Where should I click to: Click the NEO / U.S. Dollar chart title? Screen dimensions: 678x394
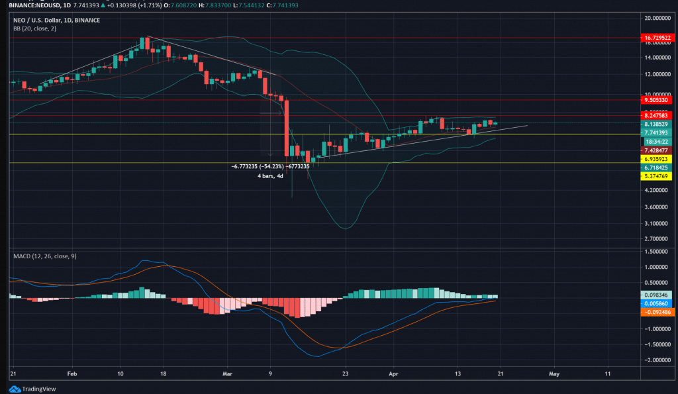click(x=57, y=21)
